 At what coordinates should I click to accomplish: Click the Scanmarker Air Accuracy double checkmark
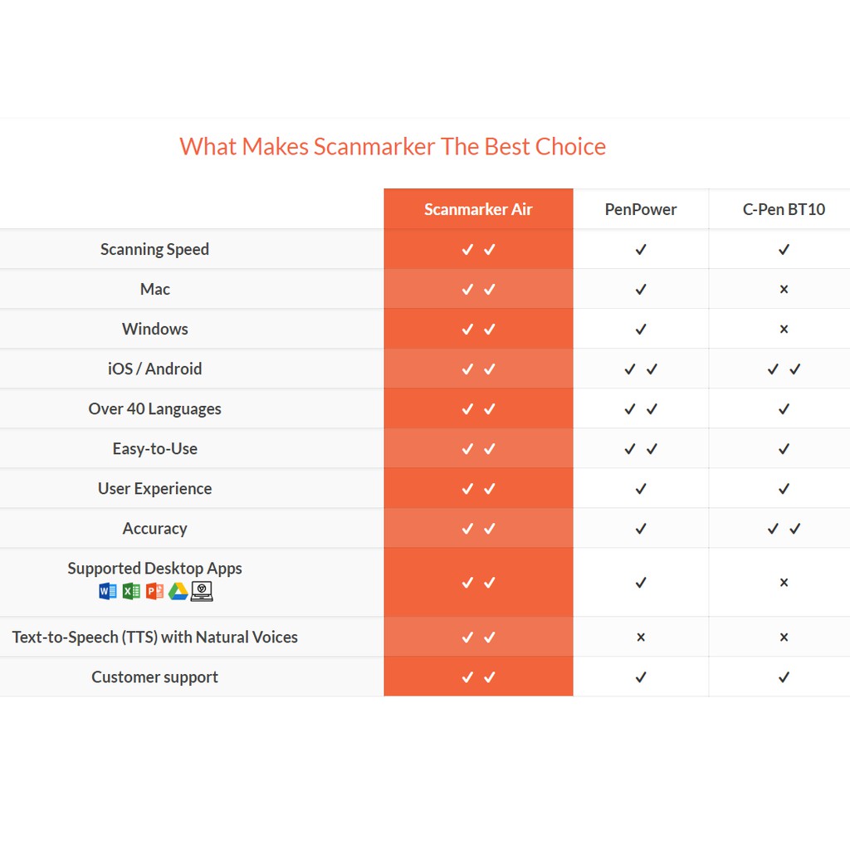click(478, 529)
